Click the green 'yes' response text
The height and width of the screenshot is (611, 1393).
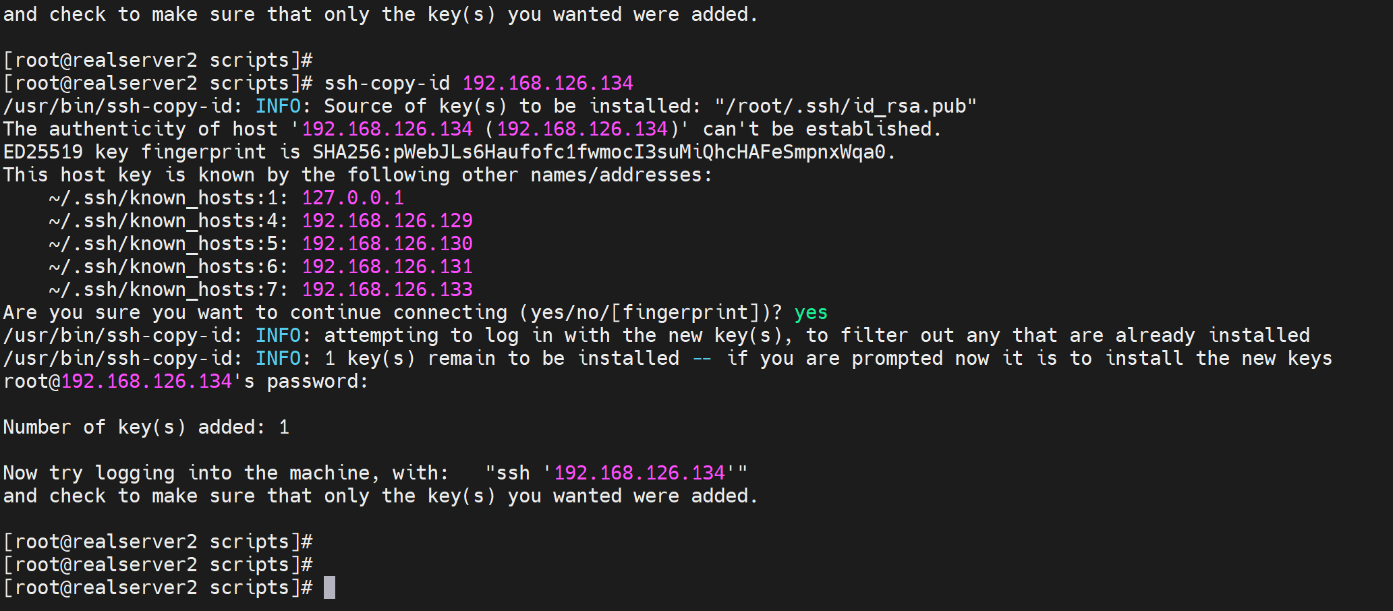coord(811,313)
